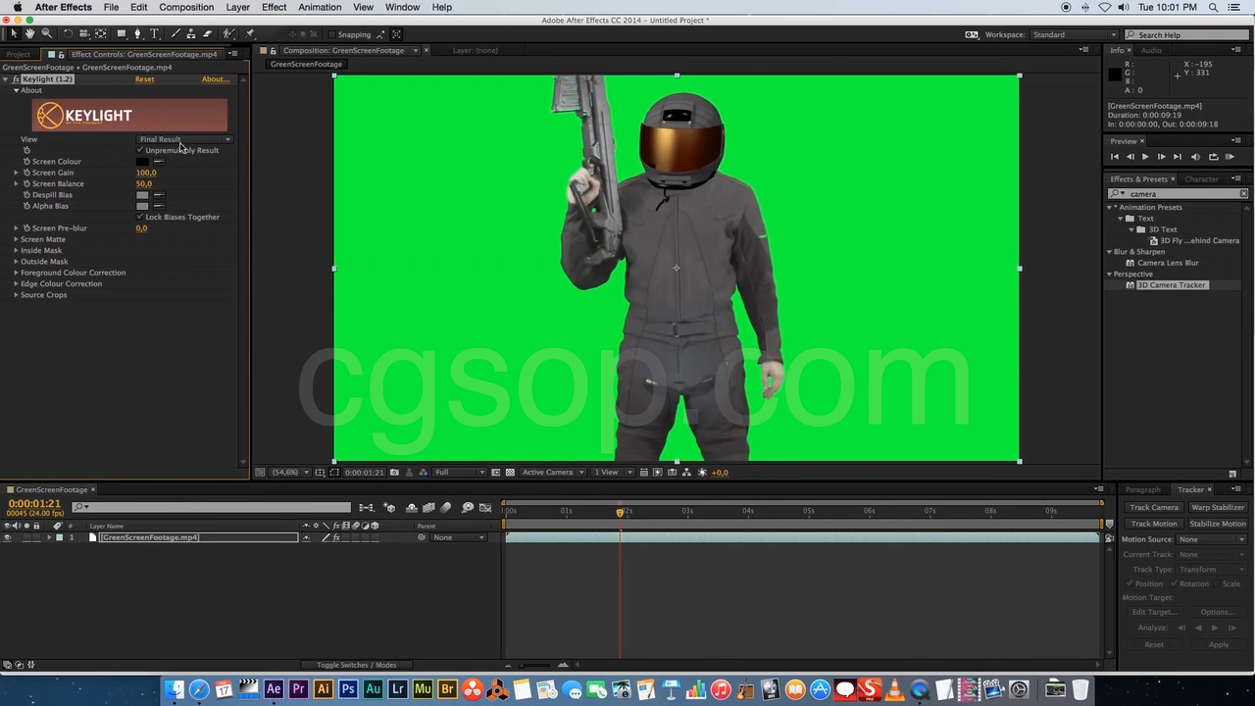Enable motion blur in timeline header
The width and height of the screenshot is (1255, 706).
point(446,507)
